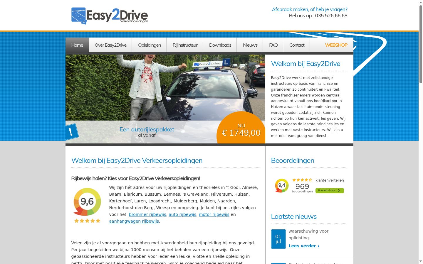Click the Welkom bij Easy2Drive Verkeersopleidingen heading

(137, 160)
